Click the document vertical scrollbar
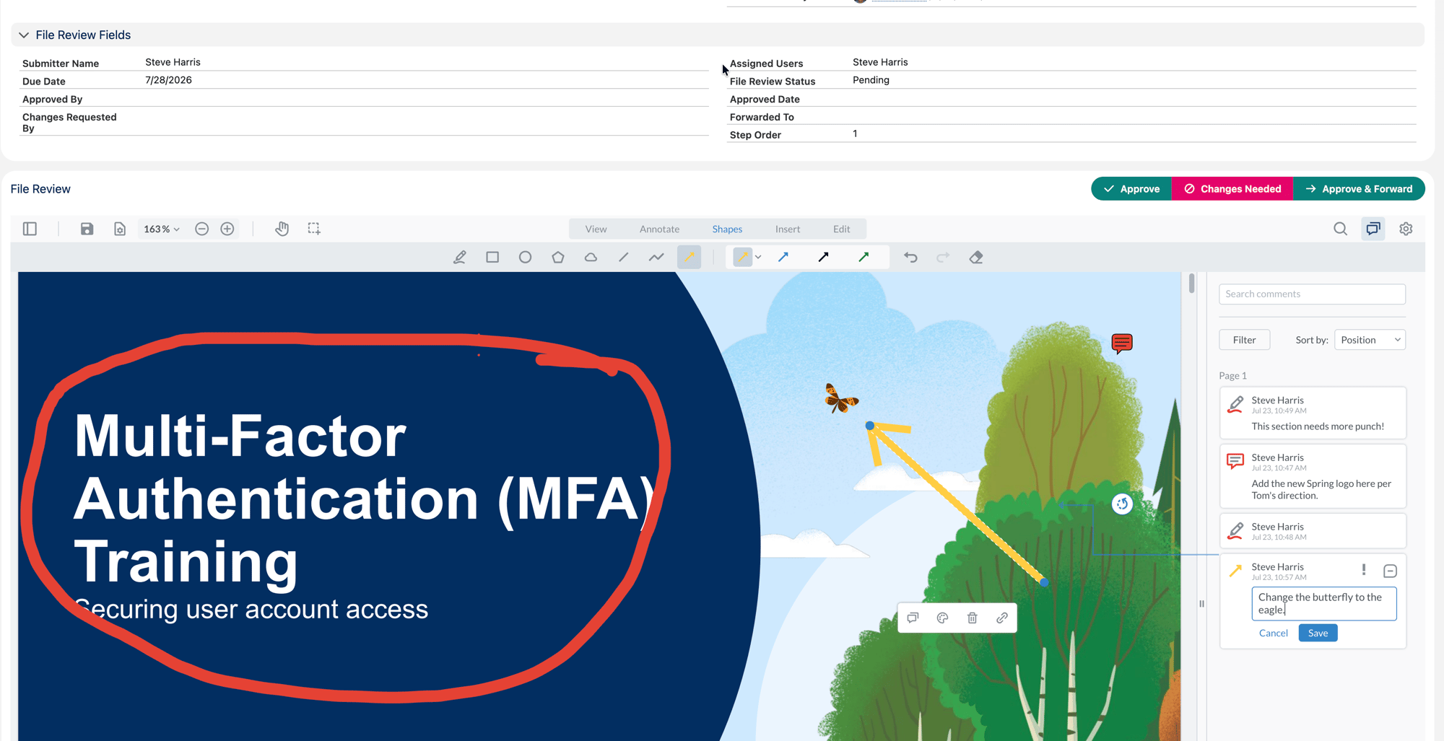This screenshot has width=1444, height=741. [x=1191, y=284]
